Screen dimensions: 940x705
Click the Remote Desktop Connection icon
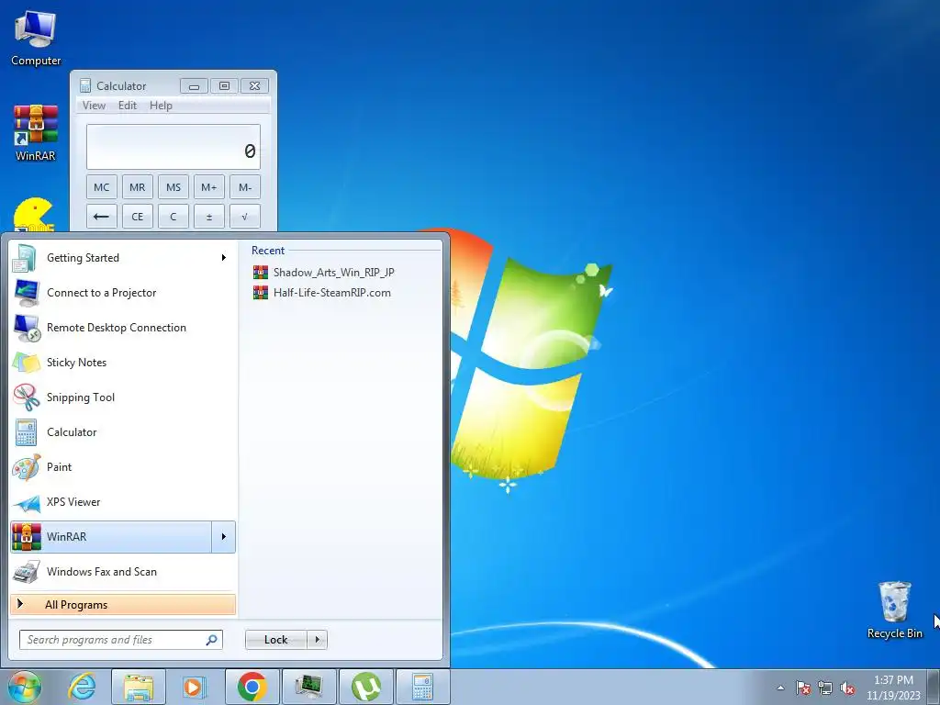click(27, 328)
